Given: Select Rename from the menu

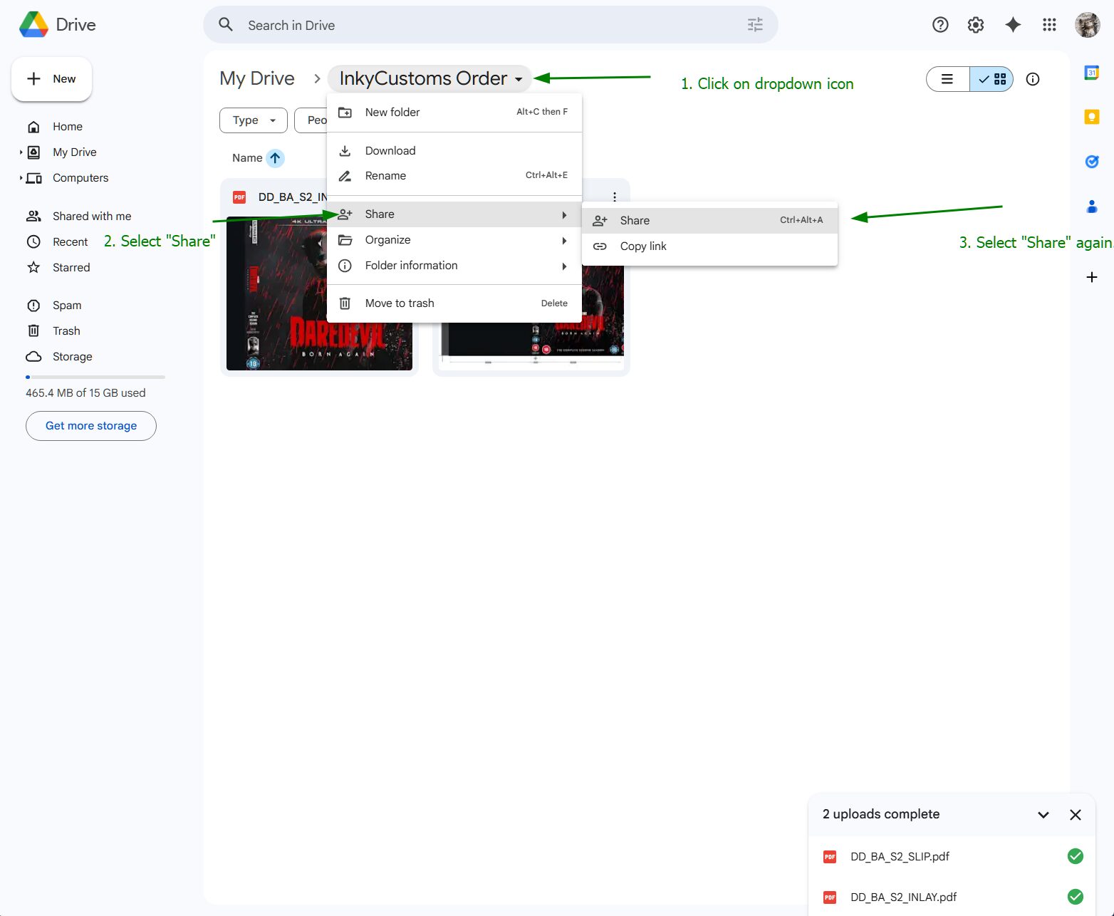Looking at the screenshot, I should 454,176.
